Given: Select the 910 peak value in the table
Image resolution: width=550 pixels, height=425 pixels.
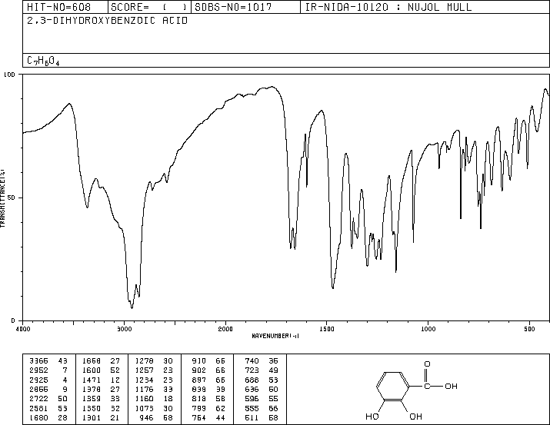Looking at the screenshot, I should coord(199,361).
